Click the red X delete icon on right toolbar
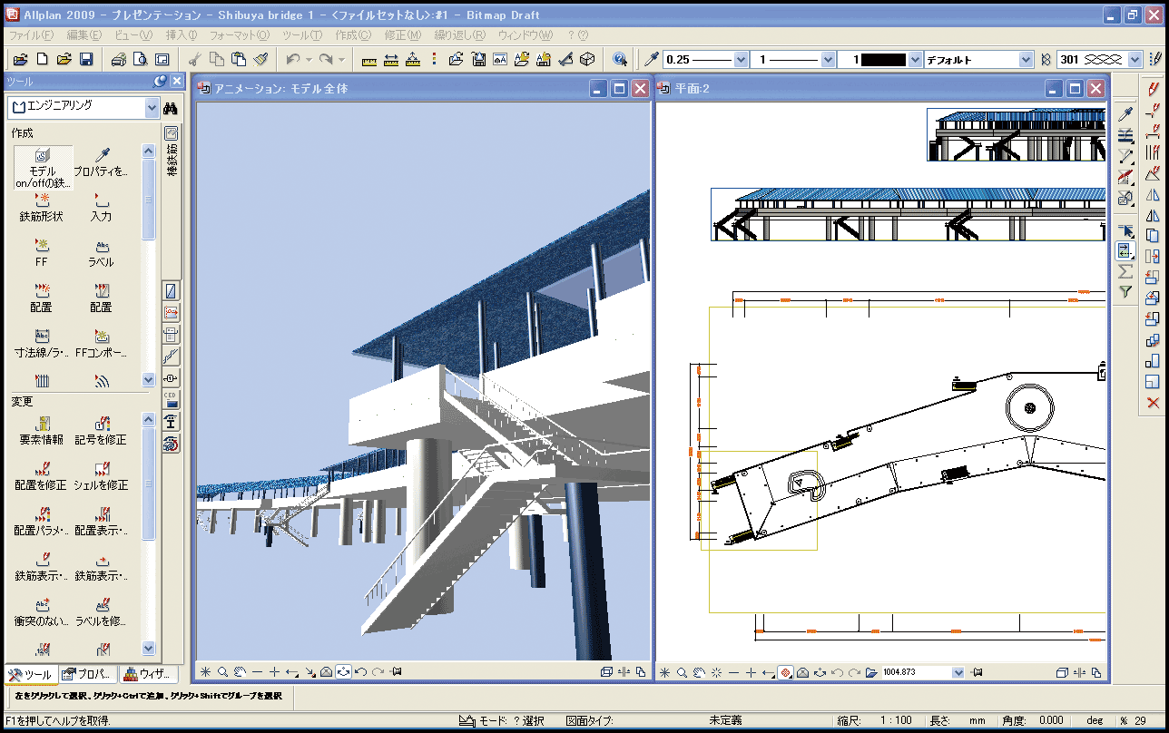 click(1153, 403)
